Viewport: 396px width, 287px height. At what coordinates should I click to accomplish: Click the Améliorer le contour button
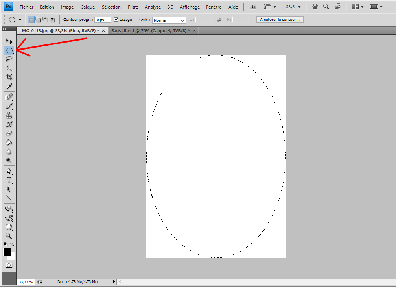[280, 19]
